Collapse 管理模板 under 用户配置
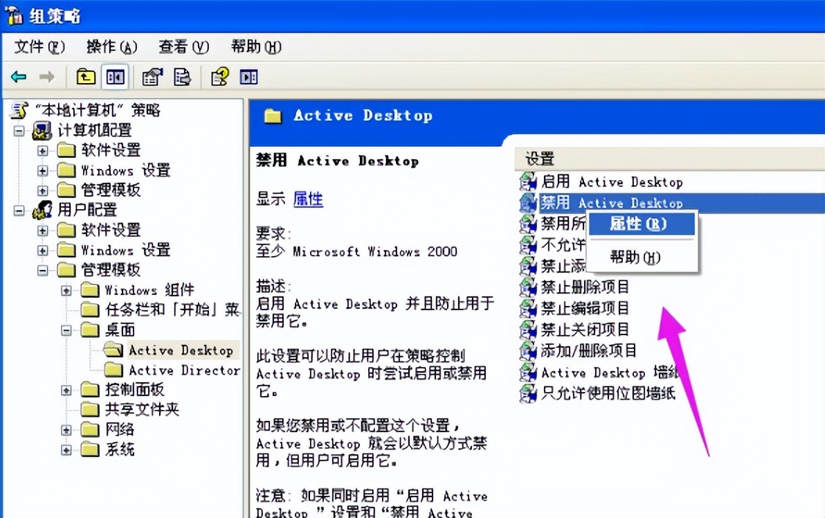This screenshot has width=825, height=518. click(x=43, y=271)
